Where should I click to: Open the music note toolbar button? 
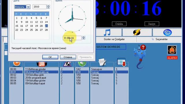tap(107, 32)
